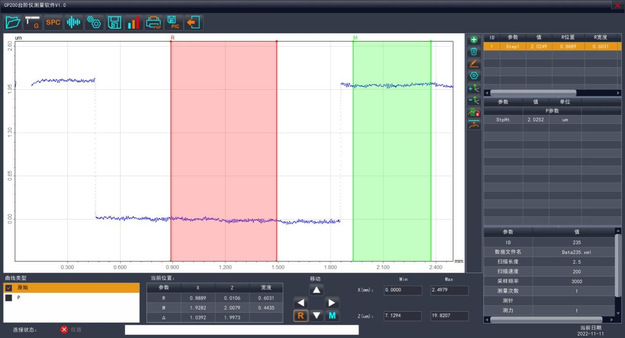The height and width of the screenshot is (338, 625).
Task: Save data using the floppy disk icon
Action: (x=114, y=22)
